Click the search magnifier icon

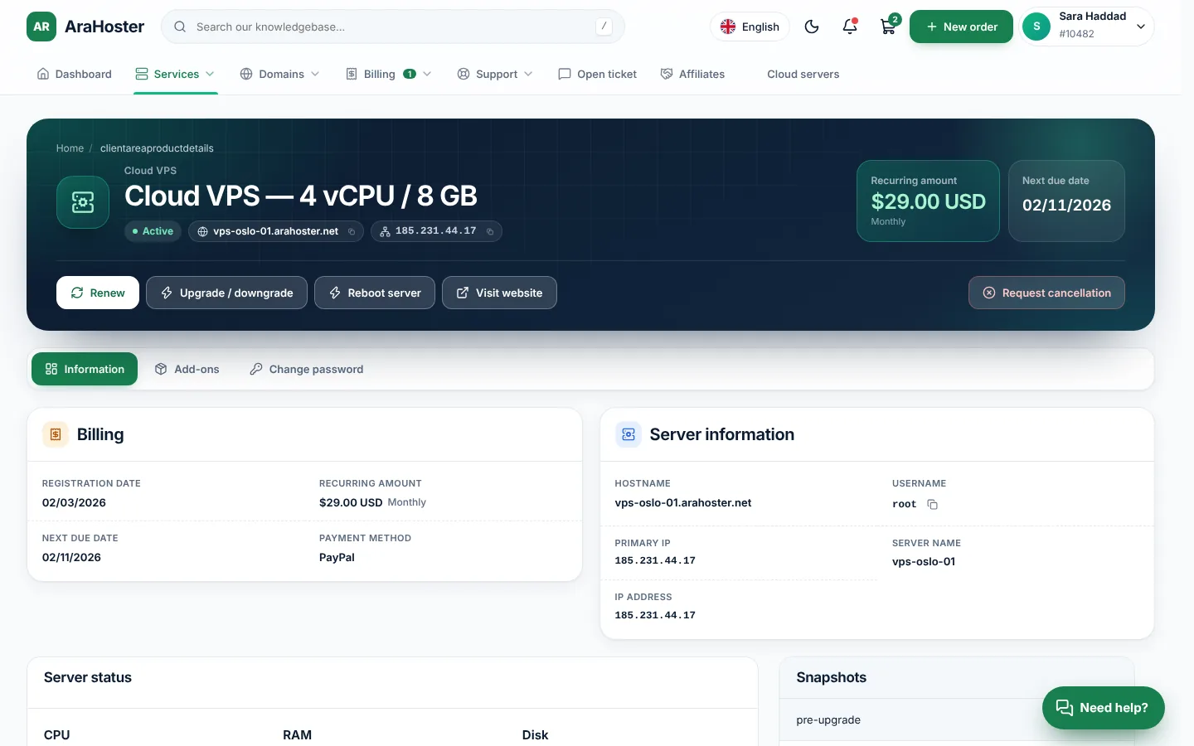[180, 27]
